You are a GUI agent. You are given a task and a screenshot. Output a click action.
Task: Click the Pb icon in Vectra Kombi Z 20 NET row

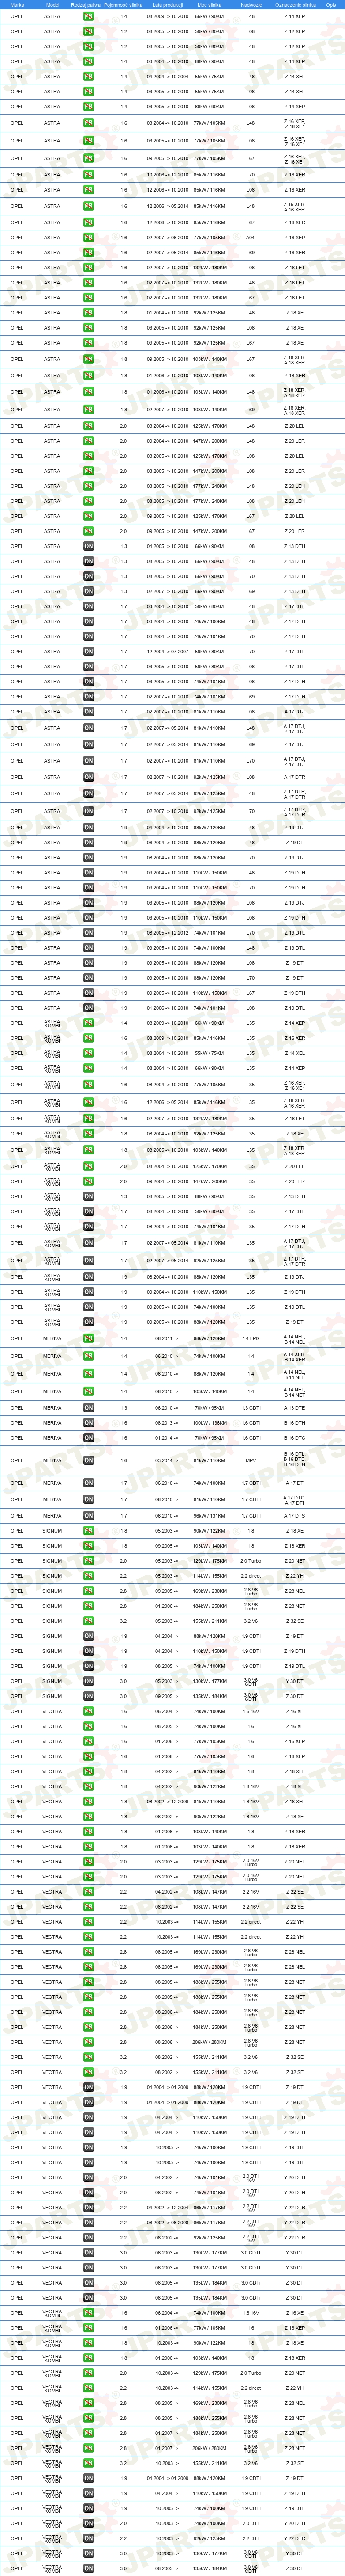88,2373
